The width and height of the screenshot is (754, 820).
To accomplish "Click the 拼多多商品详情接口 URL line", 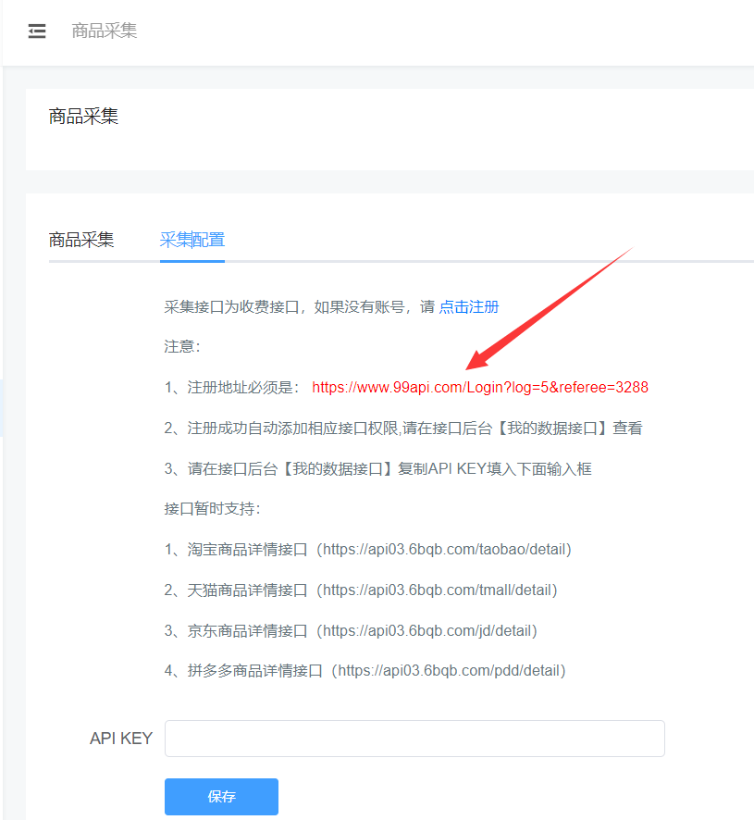I will [x=365, y=670].
